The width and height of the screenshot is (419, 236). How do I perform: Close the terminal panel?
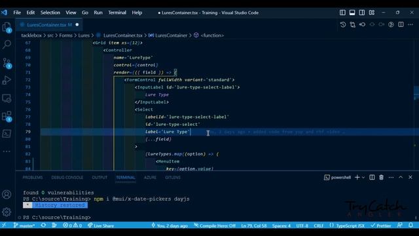coord(410,177)
